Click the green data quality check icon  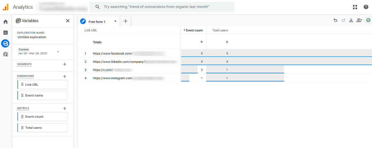click(x=368, y=20)
